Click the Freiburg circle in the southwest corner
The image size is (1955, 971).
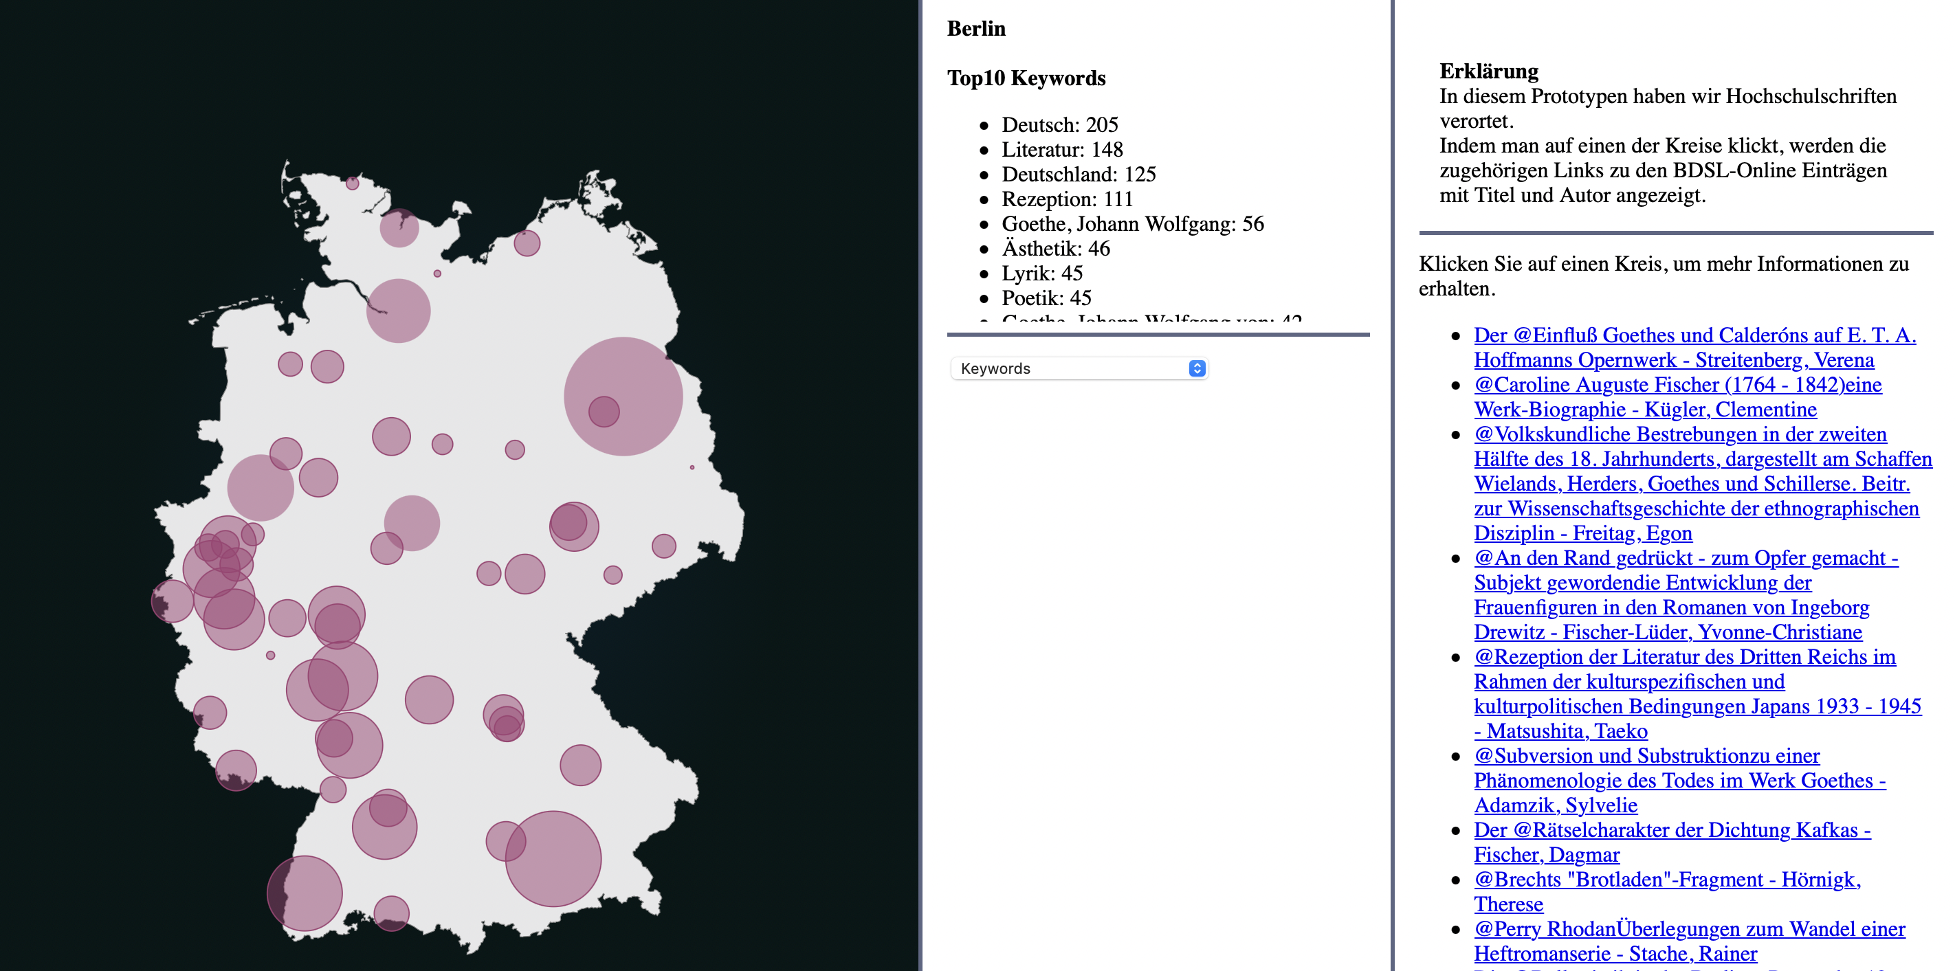pyautogui.click(x=305, y=893)
